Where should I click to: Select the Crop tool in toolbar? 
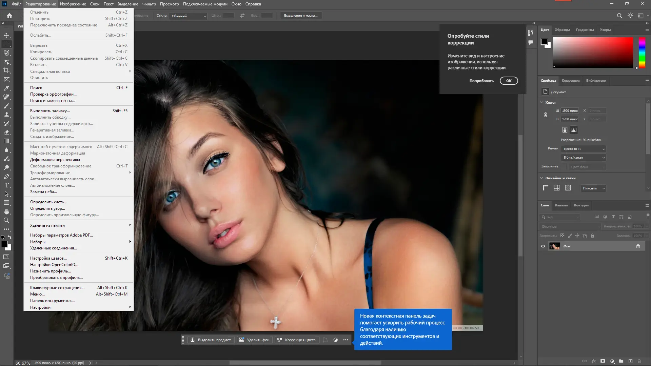point(6,70)
